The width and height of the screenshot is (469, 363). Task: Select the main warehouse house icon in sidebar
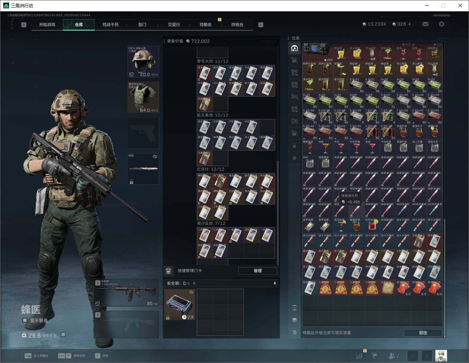coord(294,48)
